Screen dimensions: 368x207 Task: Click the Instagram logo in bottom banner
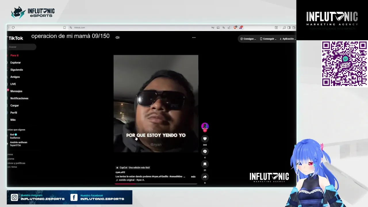point(14,198)
